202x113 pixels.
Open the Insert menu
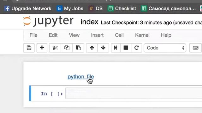click(97, 35)
